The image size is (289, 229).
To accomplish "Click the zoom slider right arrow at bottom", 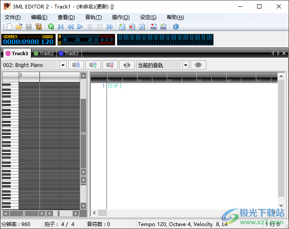I will coord(76,214).
